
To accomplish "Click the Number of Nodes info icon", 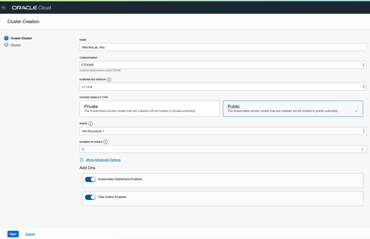I will point(105,142).
